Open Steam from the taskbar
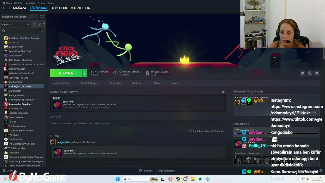Viewport: 325px width, 183px height. 178,179
